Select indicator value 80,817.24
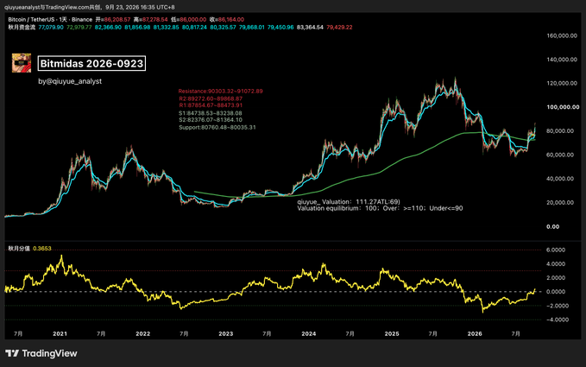Image resolution: width=586 pixels, height=367 pixels. pyautogui.click(x=194, y=28)
